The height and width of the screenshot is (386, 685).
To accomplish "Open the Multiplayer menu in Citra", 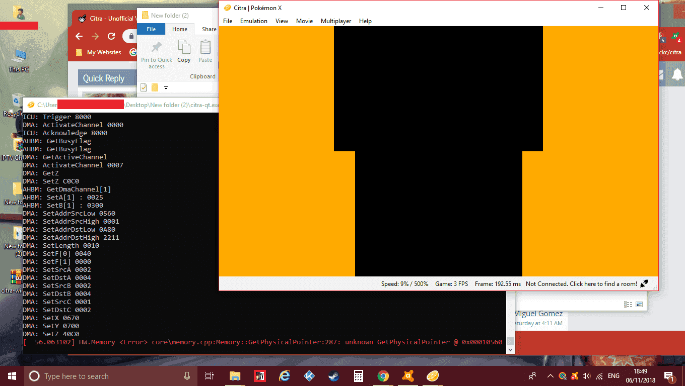I will (x=336, y=21).
